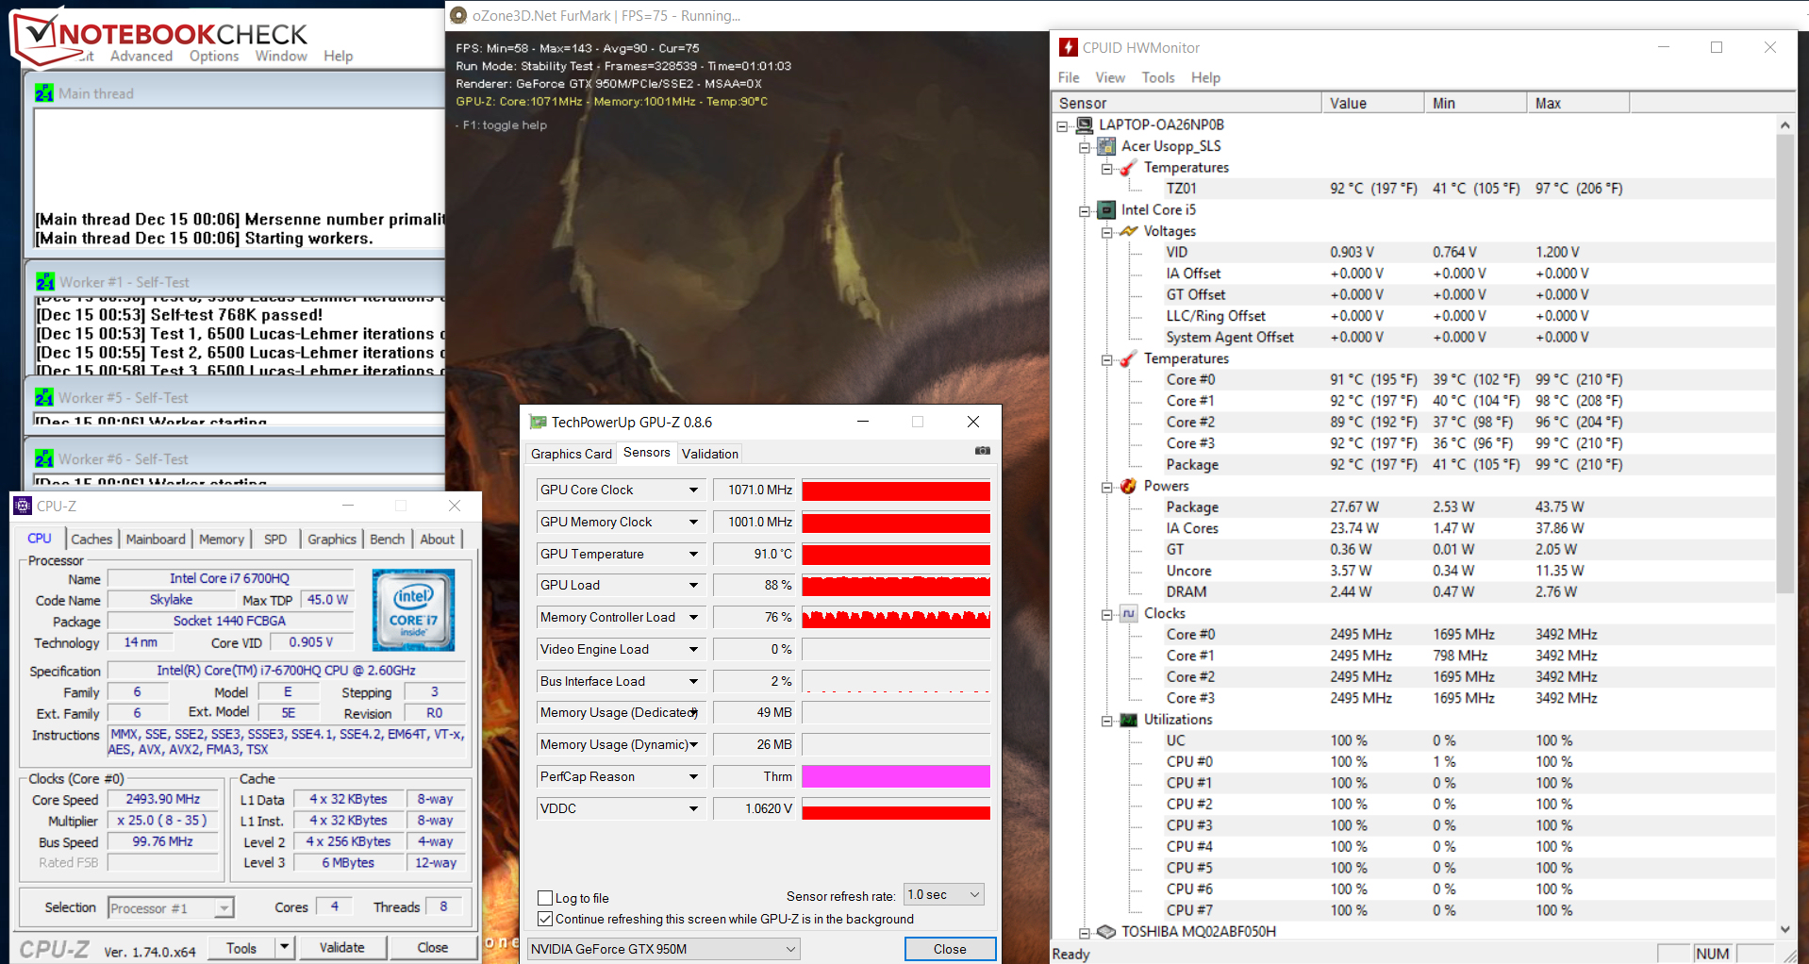Click the Memory Controller Load graph
1809x964 pixels.
tap(896, 618)
